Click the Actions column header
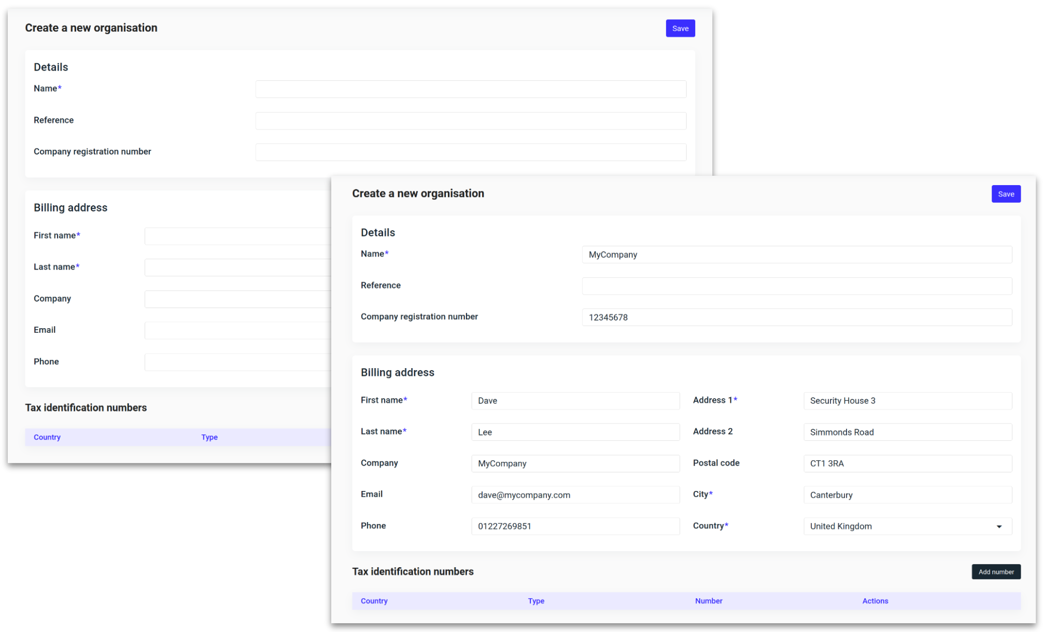The height and width of the screenshot is (632, 1043). 875,601
